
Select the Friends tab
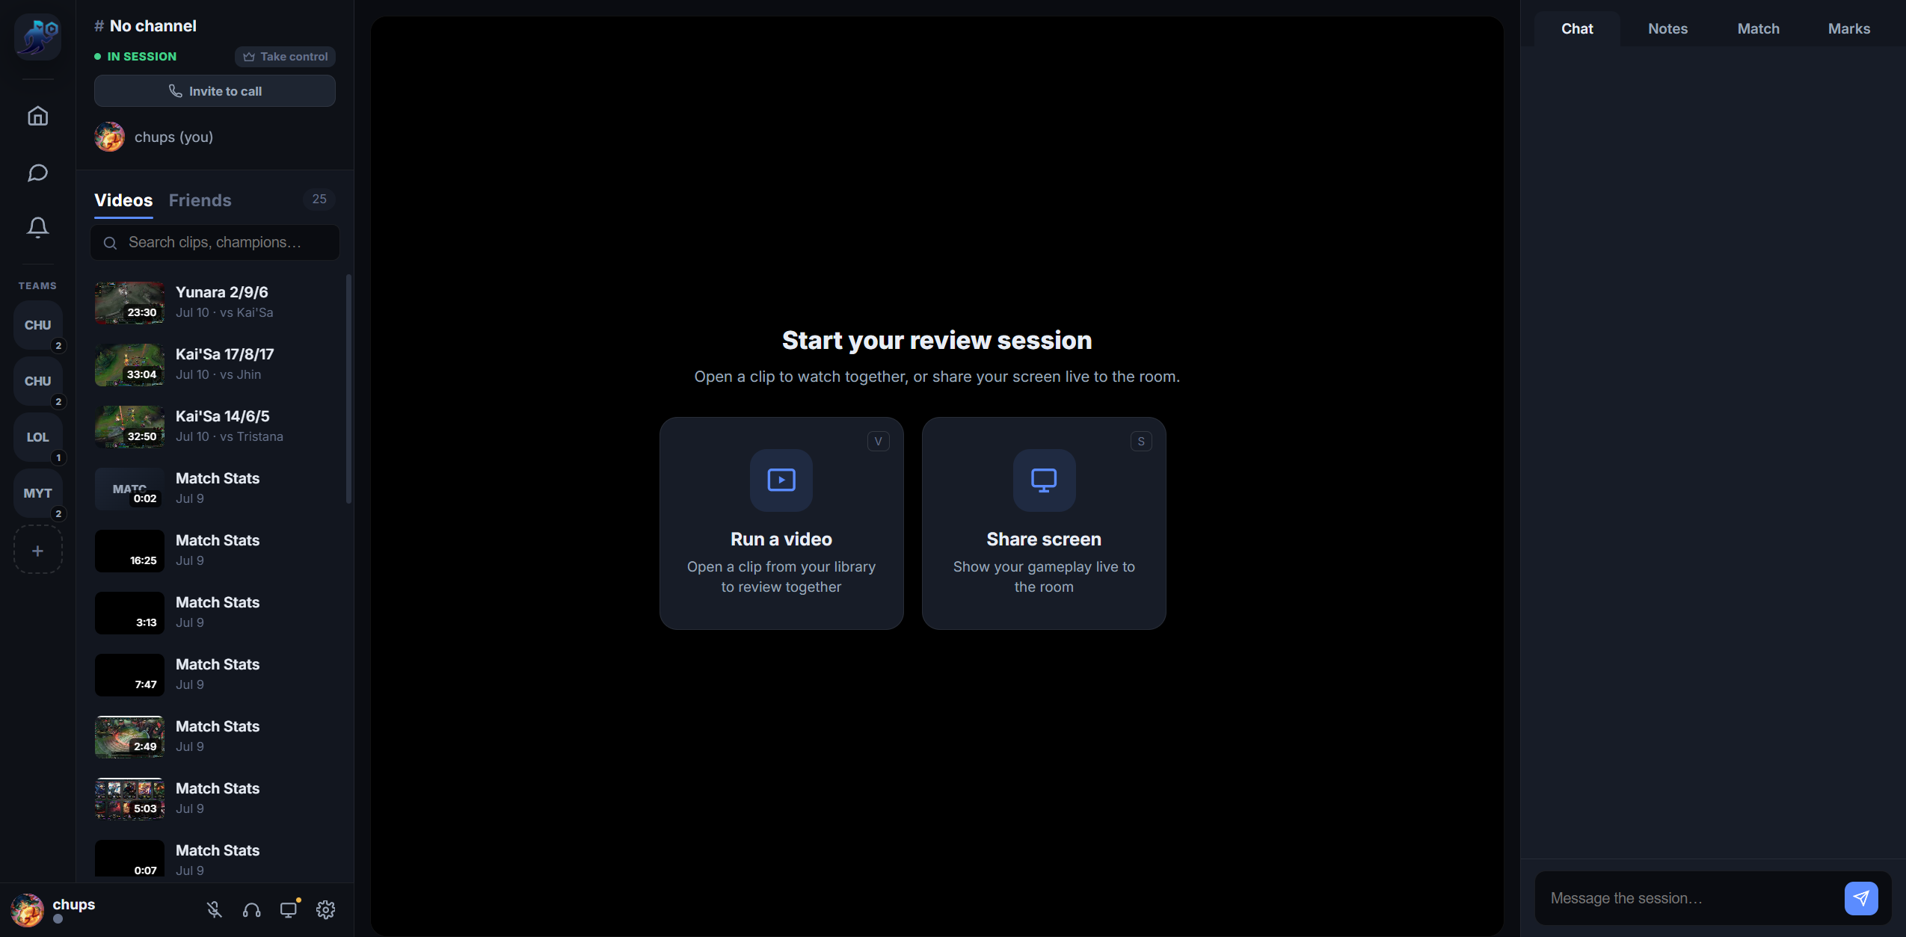tap(200, 200)
